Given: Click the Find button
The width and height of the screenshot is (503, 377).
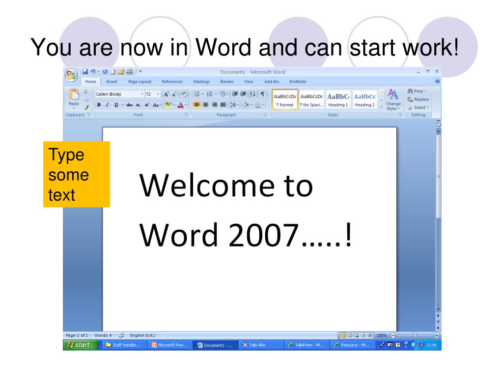Looking at the screenshot, I should click(417, 91).
